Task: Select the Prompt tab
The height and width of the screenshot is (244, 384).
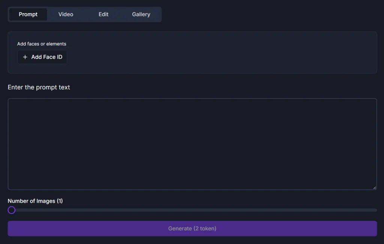Action: coord(28,14)
